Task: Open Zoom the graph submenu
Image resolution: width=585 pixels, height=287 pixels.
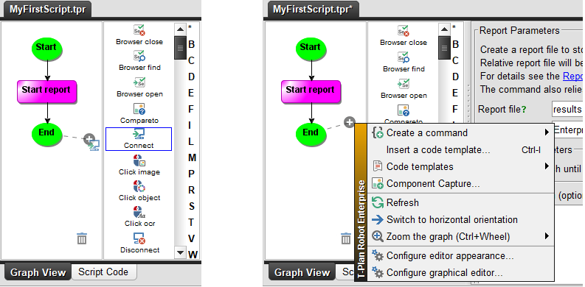Action: coord(460,236)
